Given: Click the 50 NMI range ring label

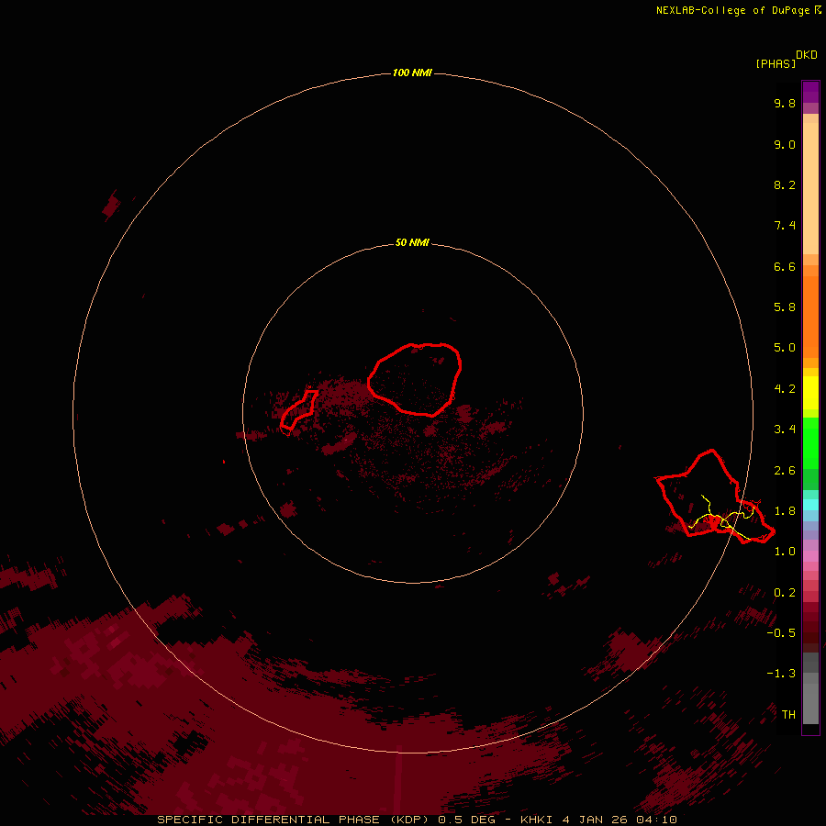Looking at the screenshot, I should pos(412,242).
